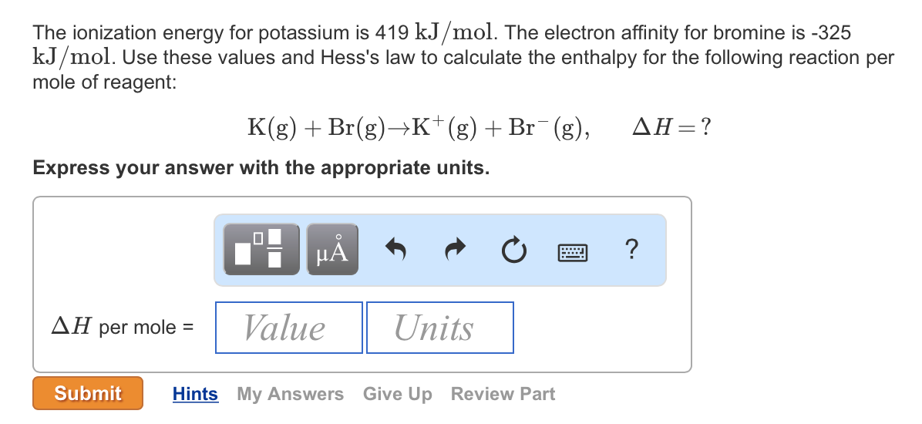The width and height of the screenshot is (922, 424).
Task: Open the Review Part link
Action: pos(503,394)
